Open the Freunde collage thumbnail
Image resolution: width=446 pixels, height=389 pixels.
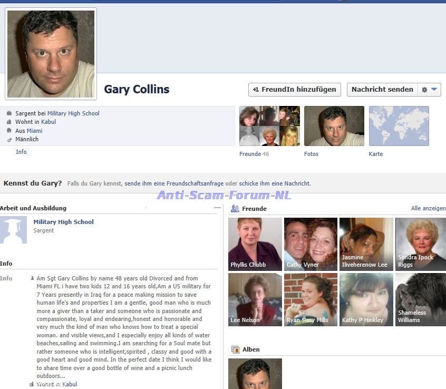coord(269,126)
